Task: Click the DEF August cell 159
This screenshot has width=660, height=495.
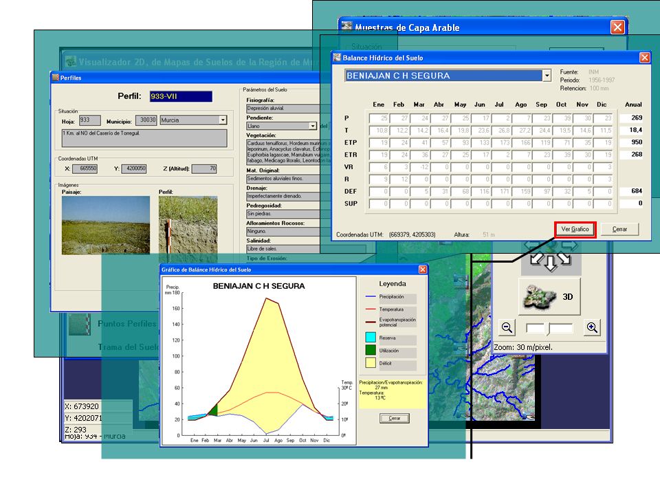Action: pyautogui.click(x=522, y=192)
